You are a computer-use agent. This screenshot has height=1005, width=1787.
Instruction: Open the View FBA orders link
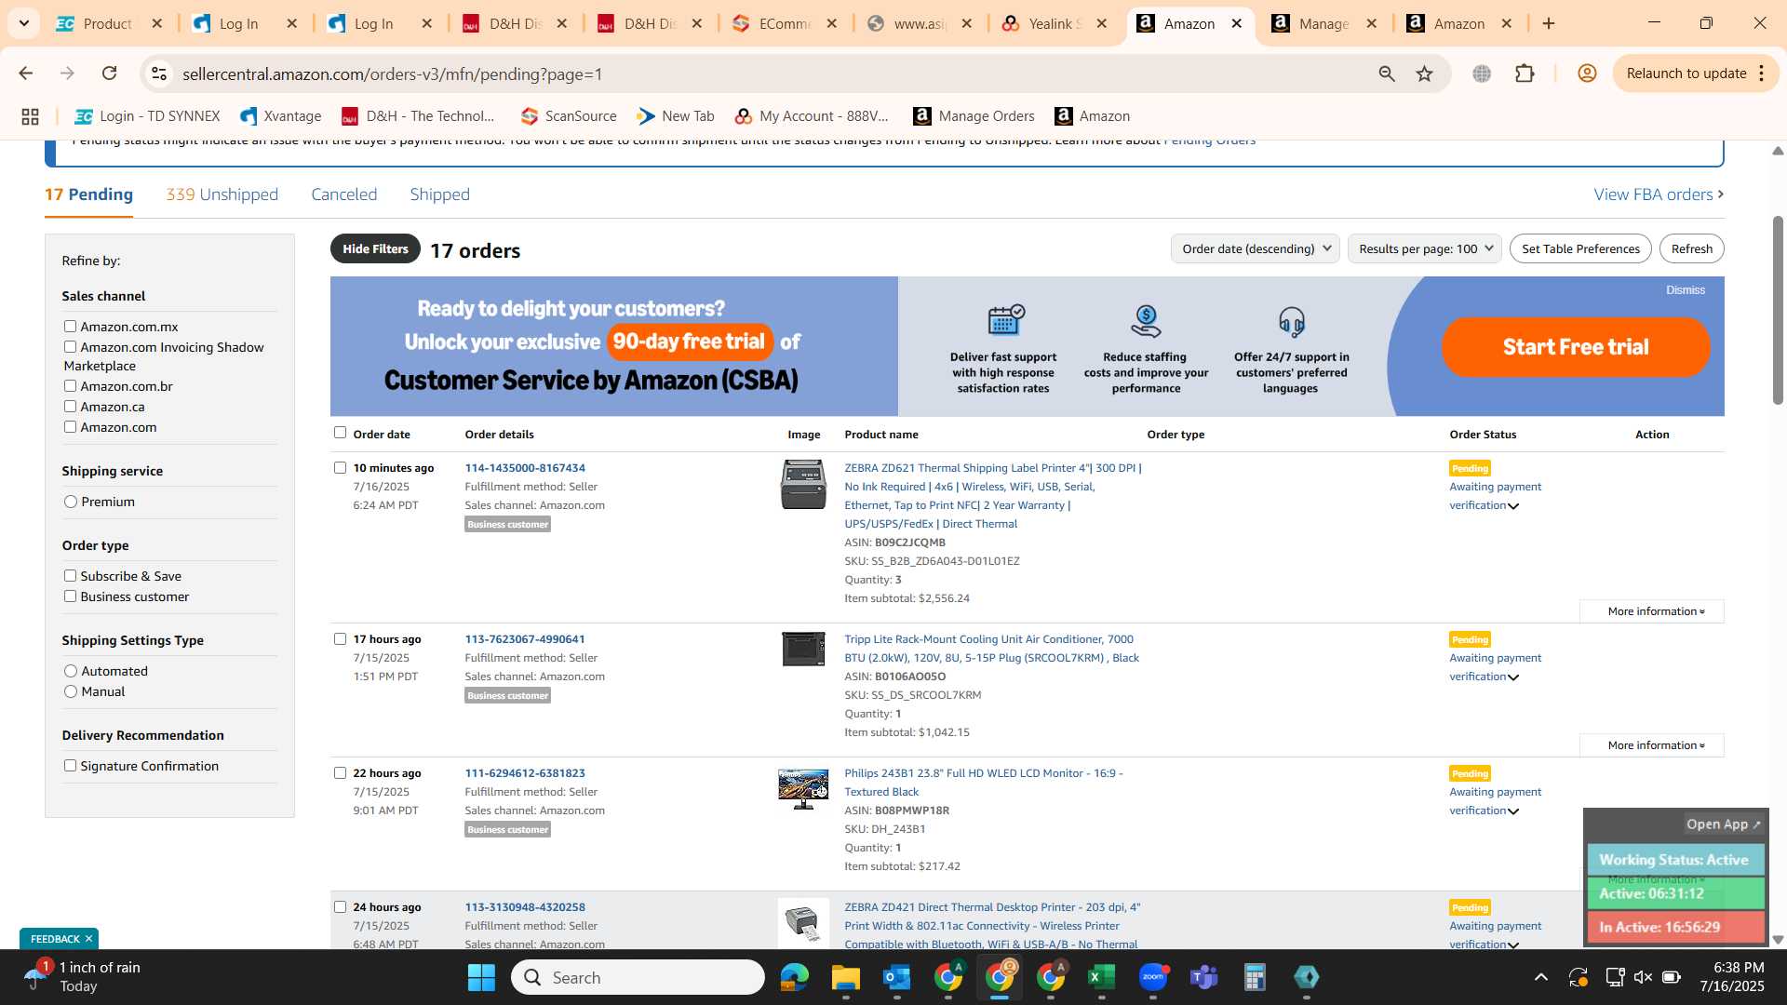pos(1659,194)
